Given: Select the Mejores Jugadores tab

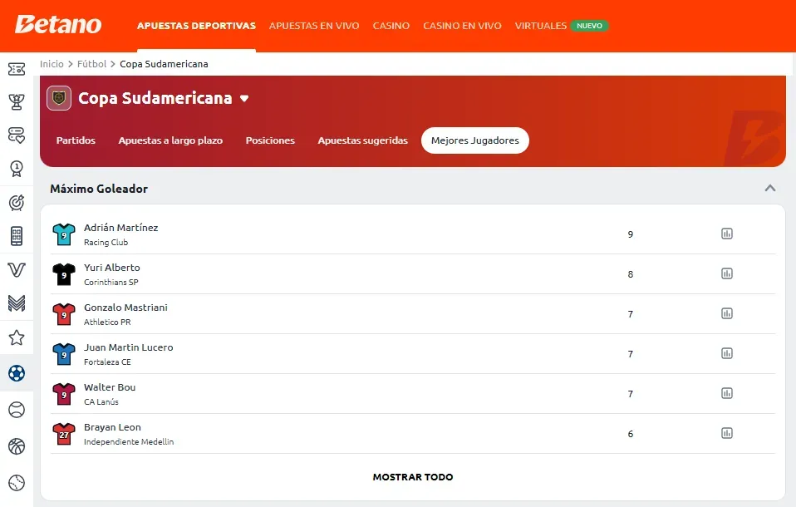Looking at the screenshot, I should (475, 140).
